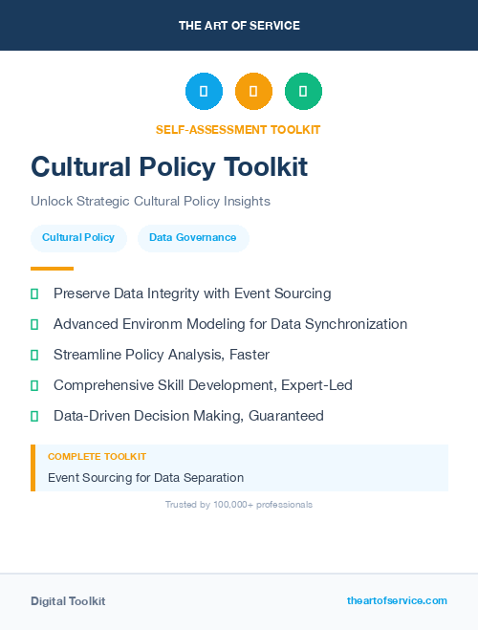This screenshot has width=478, height=630.
Task: Click the bullet icon beside Streamline Policy Analysis
Action: [x=34, y=356]
